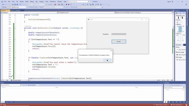Open the Process dropdown showing Validation.exe
Image resolution: width=189 pixels, height=106 pixels.
tap(17, 7)
